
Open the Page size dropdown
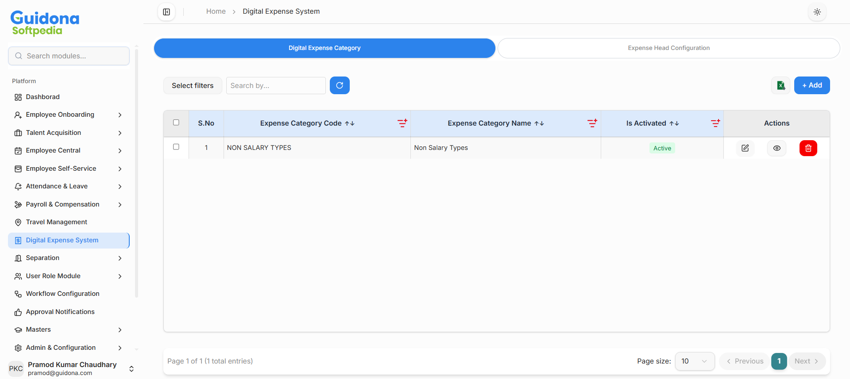pyautogui.click(x=695, y=361)
